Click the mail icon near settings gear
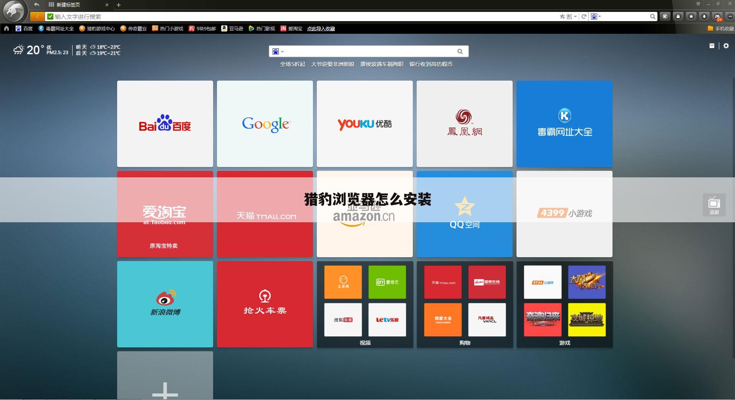The image size is (735, 400). click(712, 46)
